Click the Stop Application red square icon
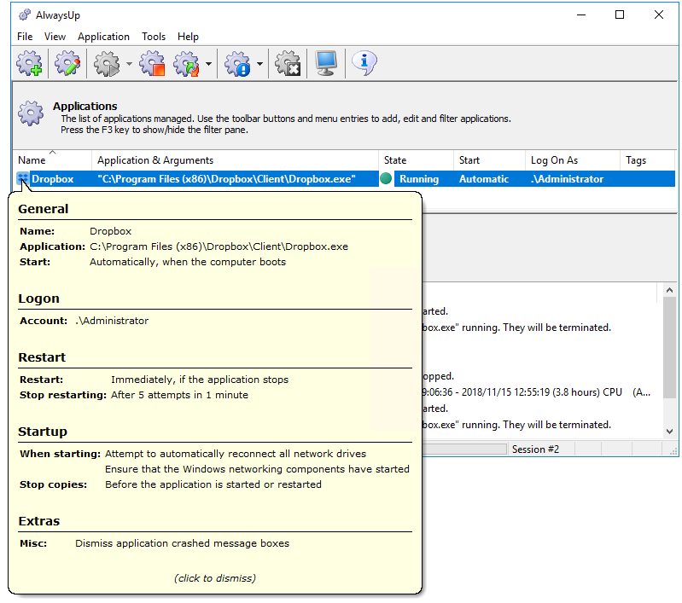The image size is (682, 603). tap(152, 63)
